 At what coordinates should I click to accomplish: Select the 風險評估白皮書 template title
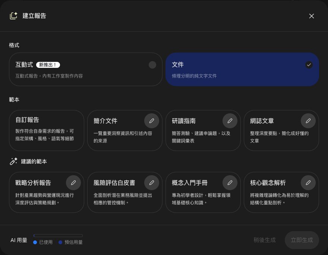coord(114,183)
